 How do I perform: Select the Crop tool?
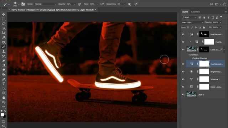(x=4, y=33)
